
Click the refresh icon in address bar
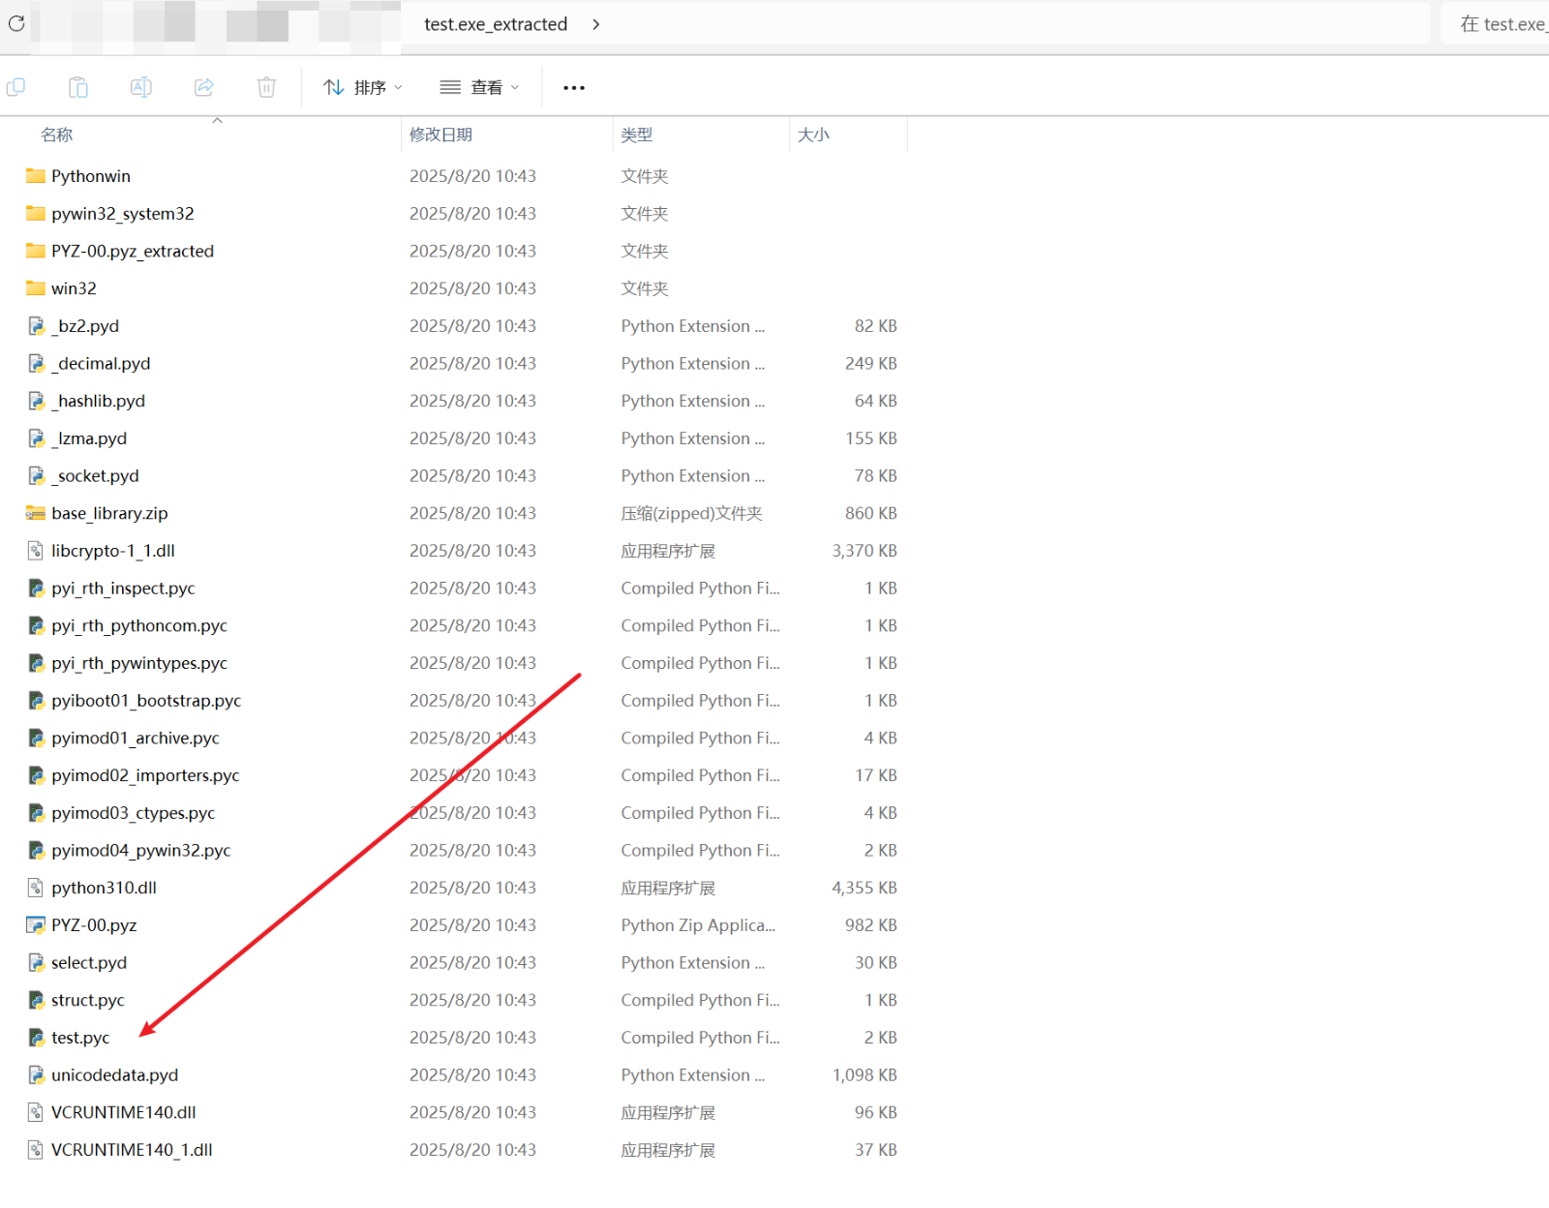click(16, 23)
